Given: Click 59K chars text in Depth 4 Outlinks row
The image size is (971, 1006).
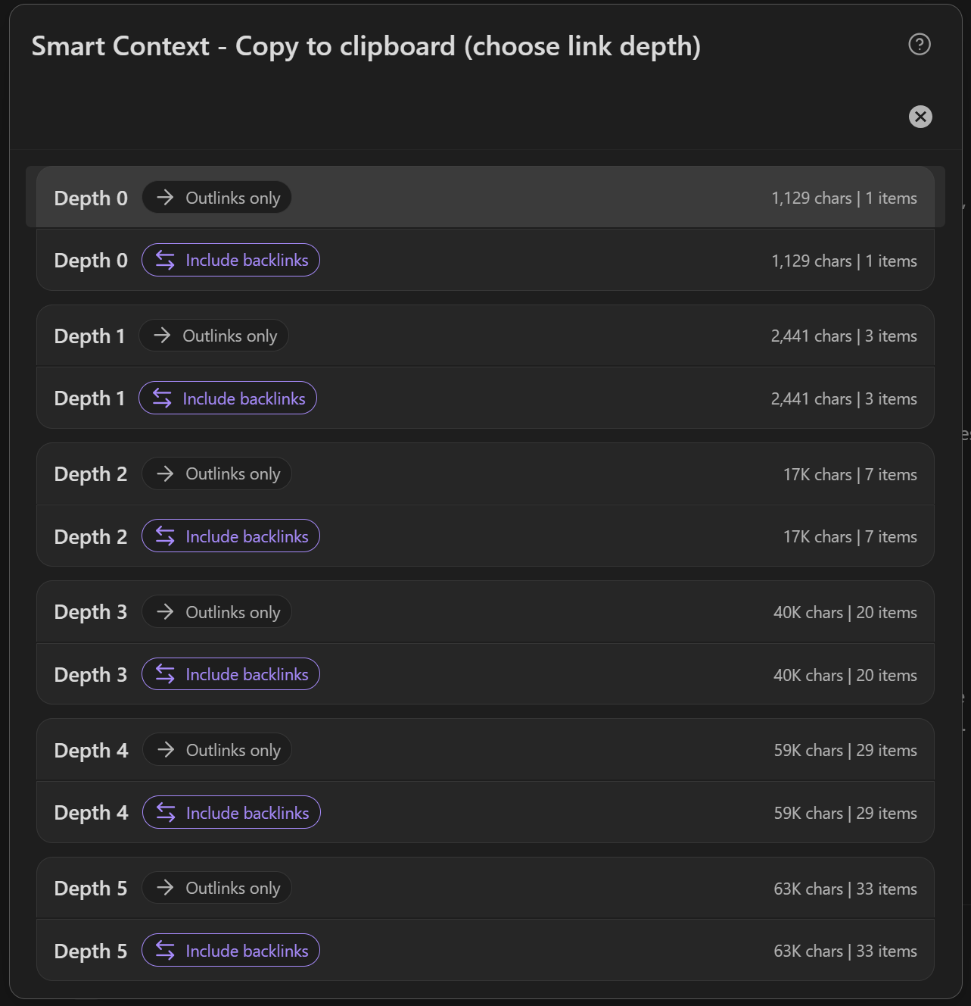Looking at the screenshot, I should pos(808,751).
